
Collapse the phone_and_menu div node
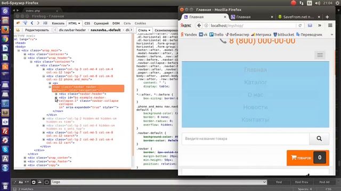44,76
